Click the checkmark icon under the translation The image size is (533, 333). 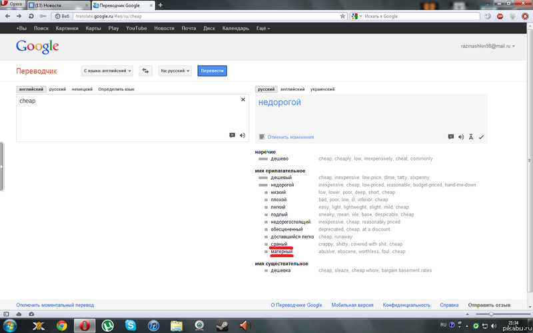point(481,137)
